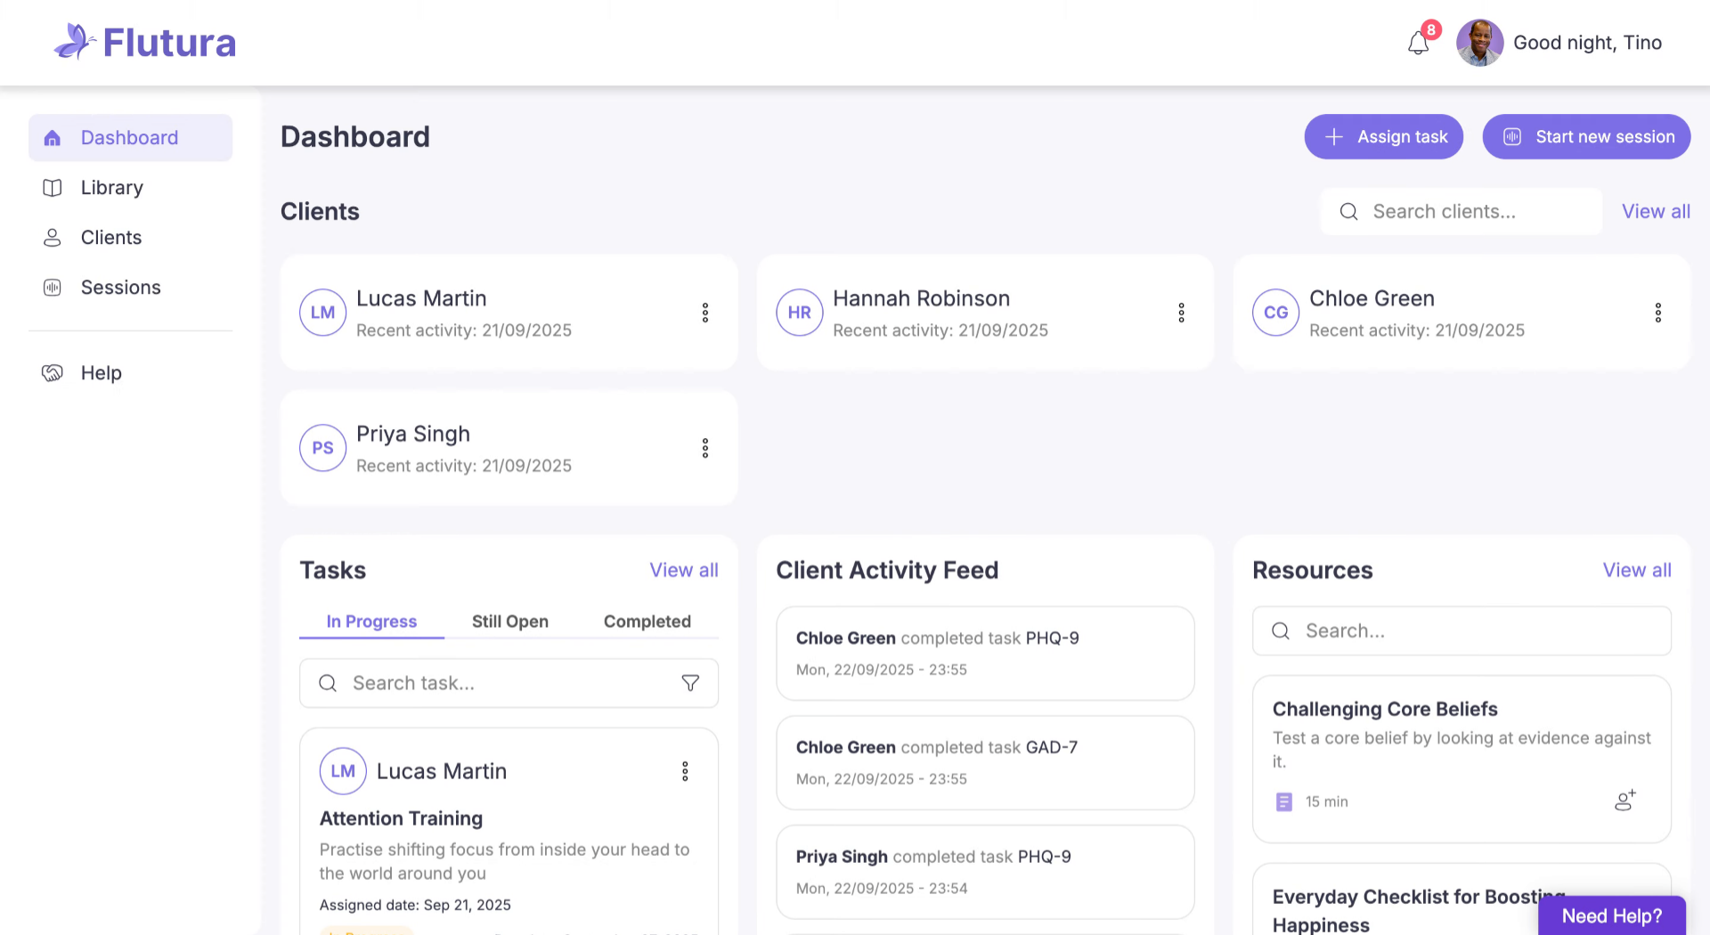Open Hannah Robinson options menu
The height and width of the screenshot is (935, 1710).
[1182, 313]
